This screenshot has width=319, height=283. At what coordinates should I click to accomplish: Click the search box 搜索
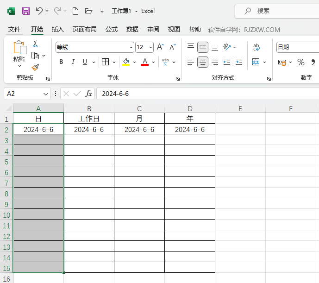point(277,11)
